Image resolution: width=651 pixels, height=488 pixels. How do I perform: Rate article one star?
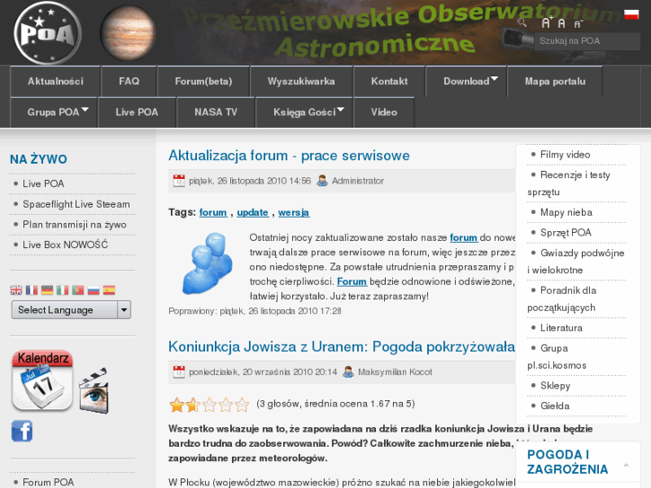177,405
